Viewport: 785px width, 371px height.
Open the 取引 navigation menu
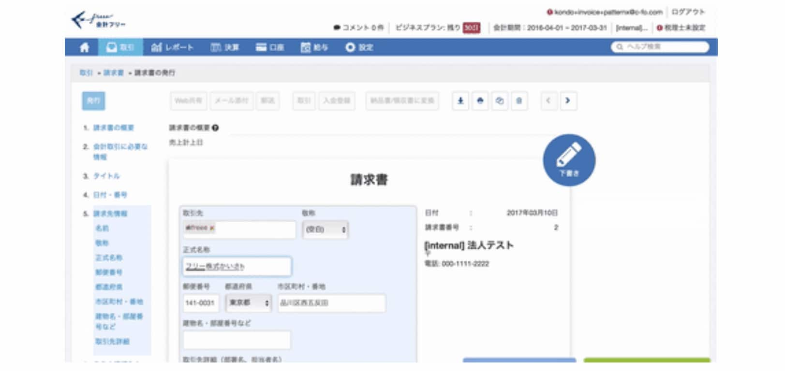[120, 47]
